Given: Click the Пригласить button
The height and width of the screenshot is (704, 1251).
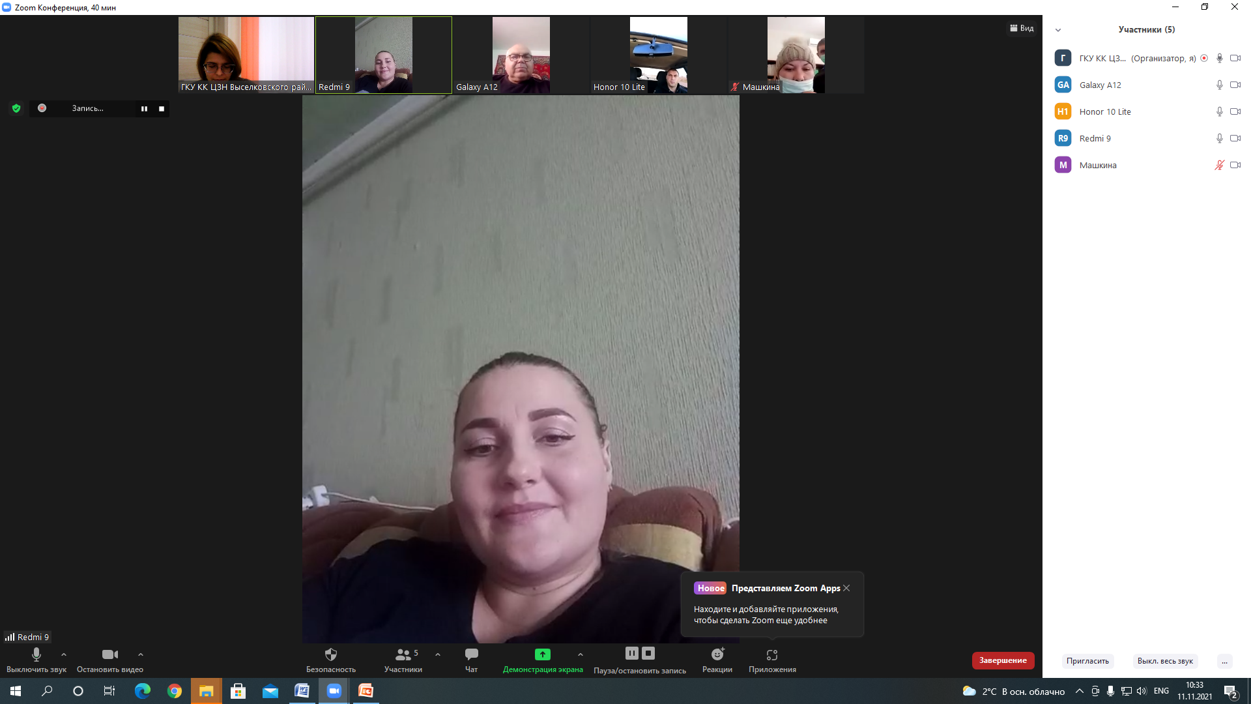Looking at the screenshot, I should (1087, 661).
